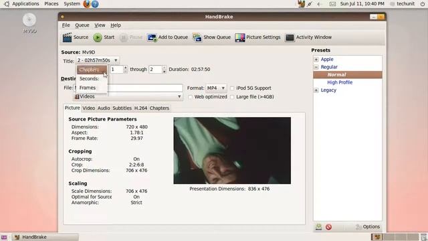Enable Large file (>4GB) checkbox

(x=232, y=97)
